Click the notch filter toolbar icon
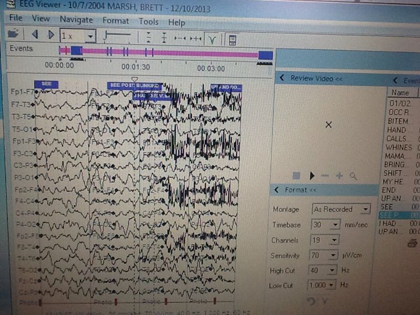 click(x=212, y=38)
